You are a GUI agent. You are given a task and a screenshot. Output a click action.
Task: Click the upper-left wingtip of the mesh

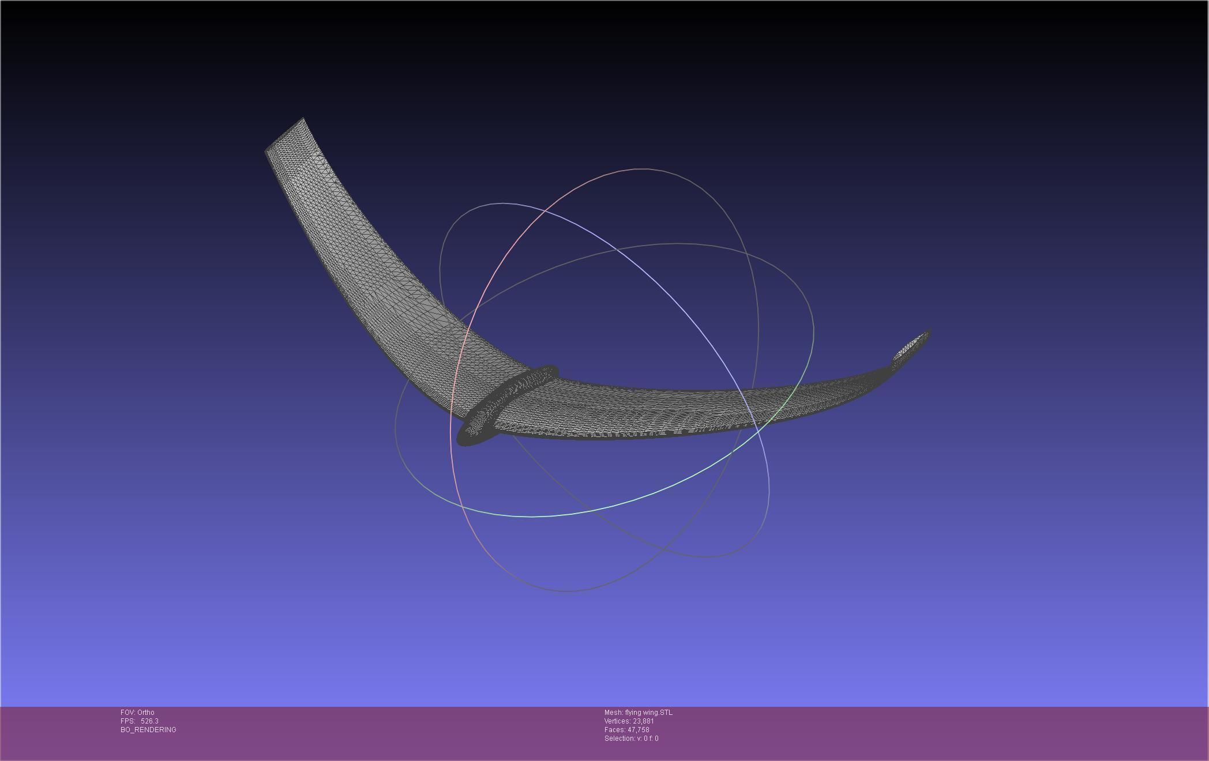coord(285,136)
